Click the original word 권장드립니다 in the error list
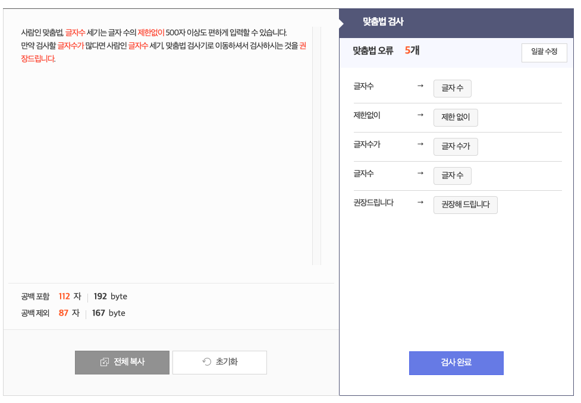 click(x=373, y=203)
